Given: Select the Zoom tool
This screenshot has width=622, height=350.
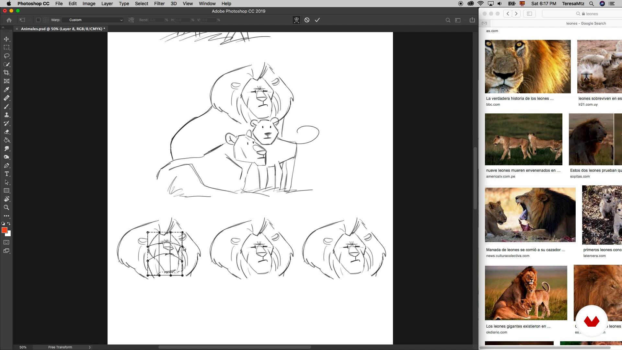Looking at the screenshot, I should coord(6,207).
